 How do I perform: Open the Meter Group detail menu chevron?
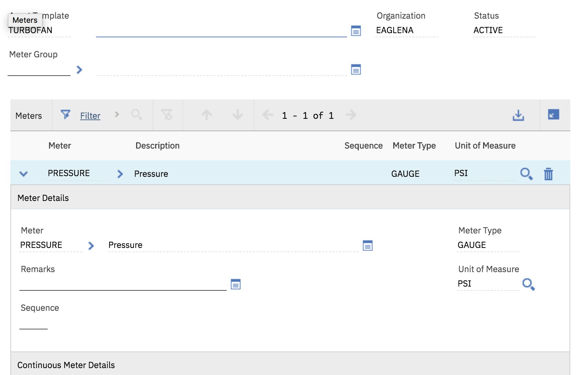[x=79, y=70]
